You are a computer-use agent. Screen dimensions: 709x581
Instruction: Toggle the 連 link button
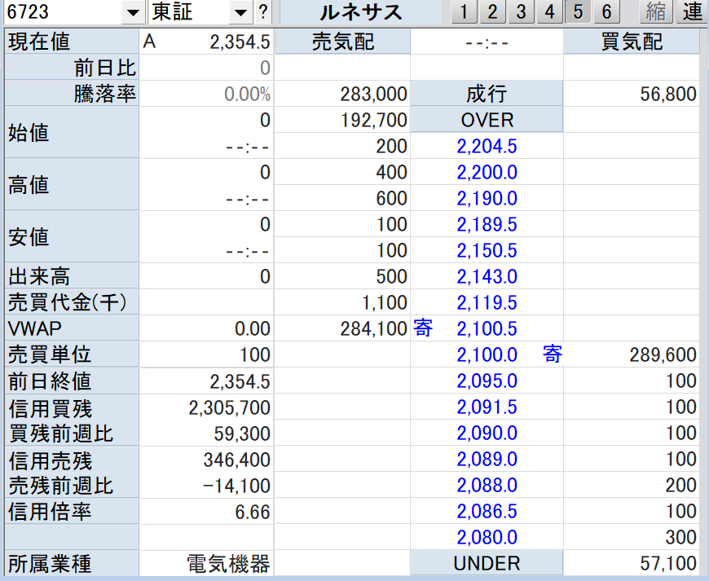pos(692,12)
